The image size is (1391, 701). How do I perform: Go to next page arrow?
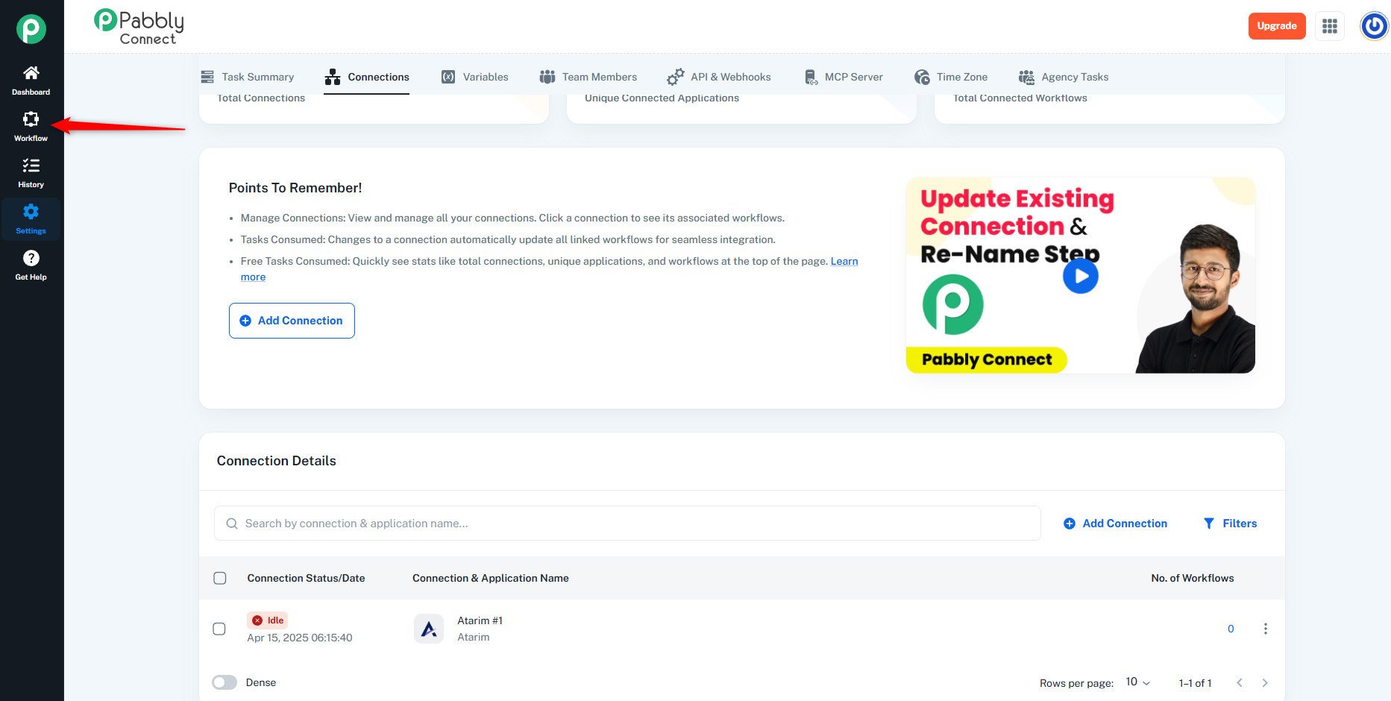pos(1265,682)
